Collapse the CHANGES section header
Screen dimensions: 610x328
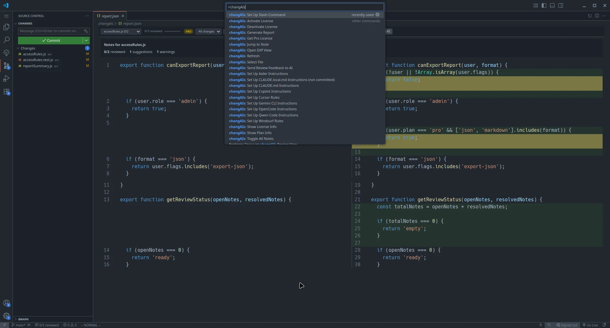[25, 23]
